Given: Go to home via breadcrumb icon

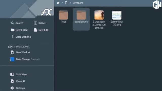Looking at the screenshot, I should 58,3.
